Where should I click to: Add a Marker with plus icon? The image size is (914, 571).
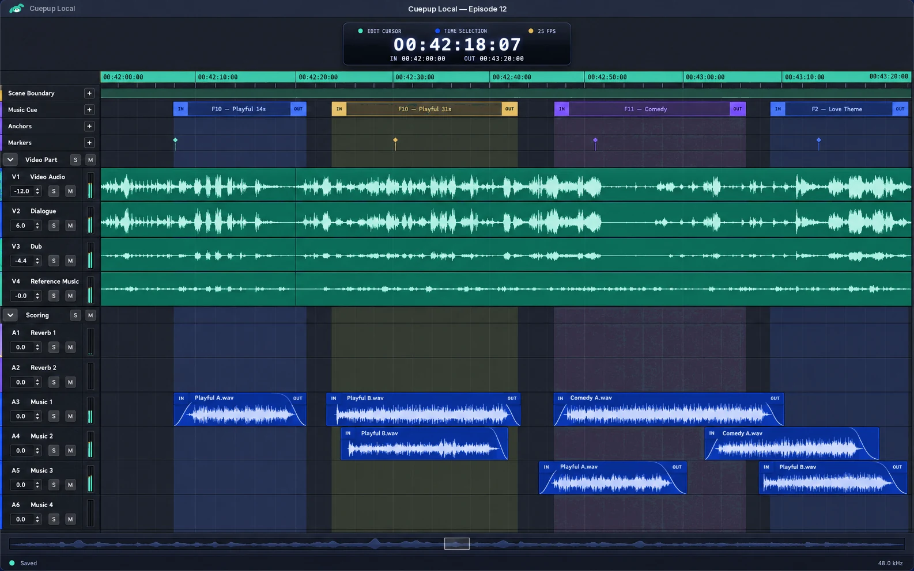(x=89, y=143)
